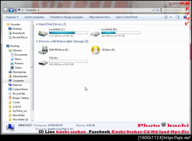The image size is (192, 141).
Task: Click navigation pane scroll down arrow
Action: [x=32, y=120]
